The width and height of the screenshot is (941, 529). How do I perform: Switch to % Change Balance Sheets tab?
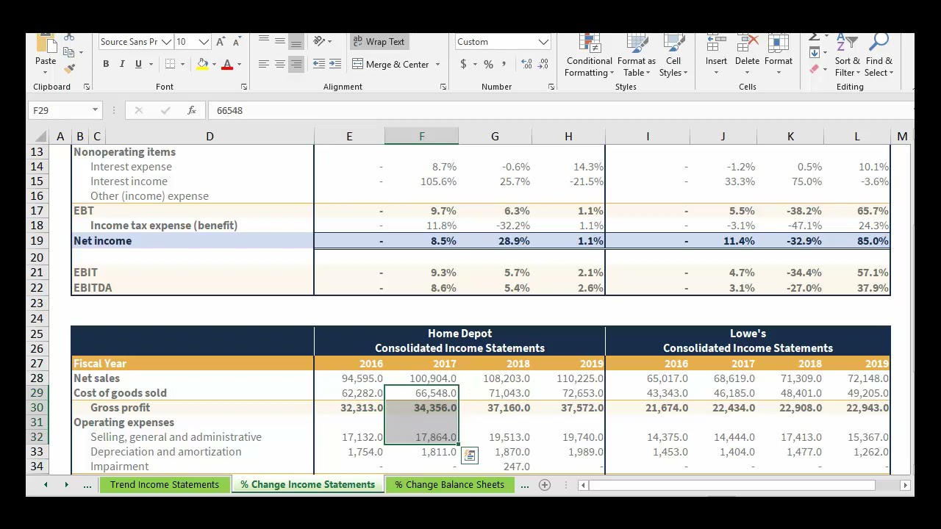[x=449, y=485]
